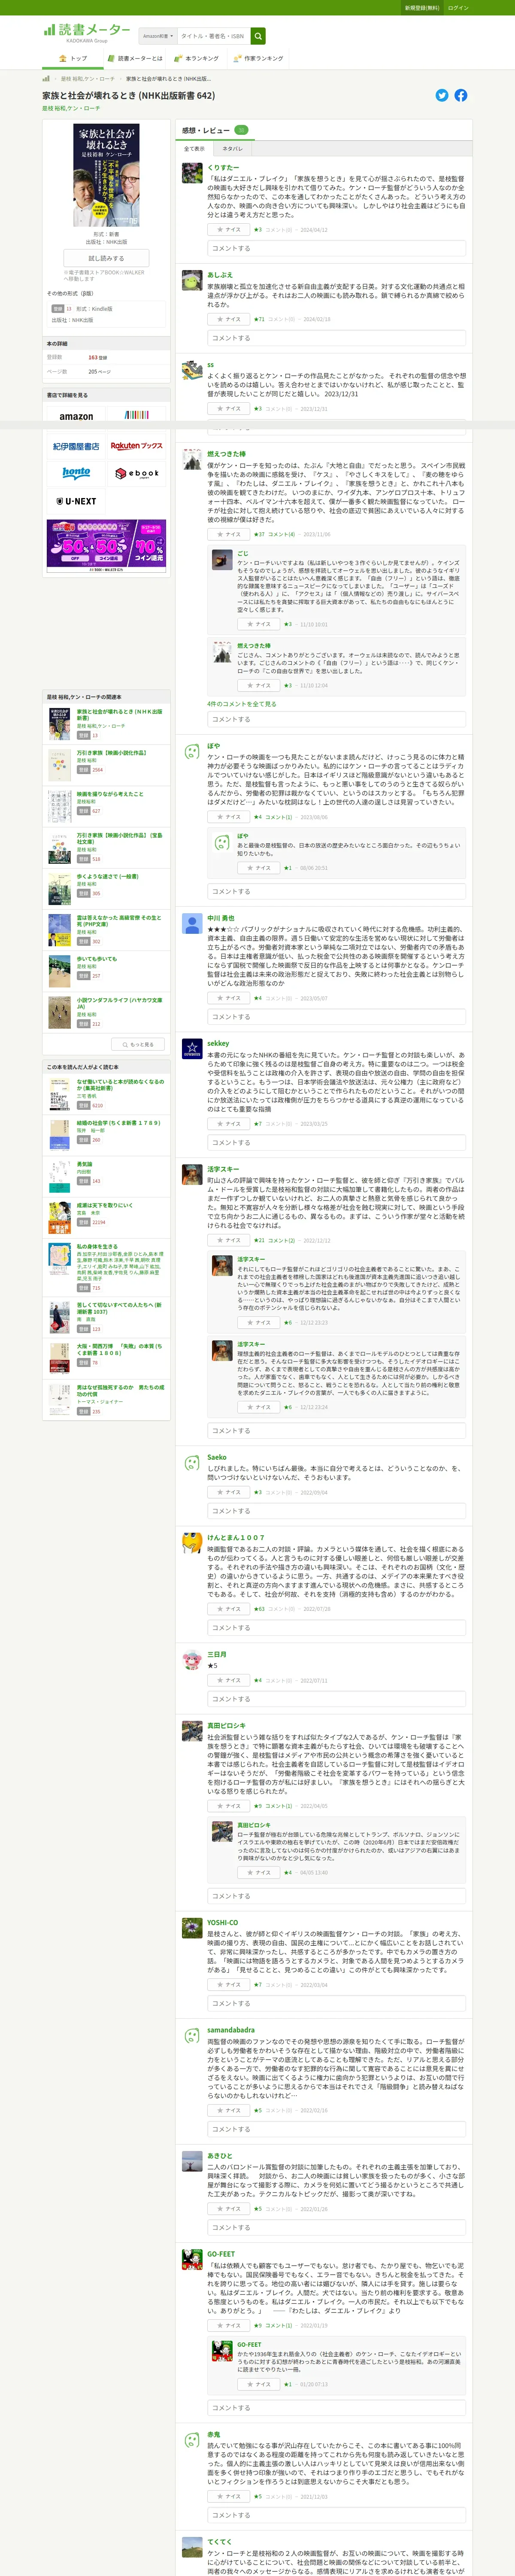
Task: Open 活字スキー's avatar on main review
Action: click(x=192, y=1174)
